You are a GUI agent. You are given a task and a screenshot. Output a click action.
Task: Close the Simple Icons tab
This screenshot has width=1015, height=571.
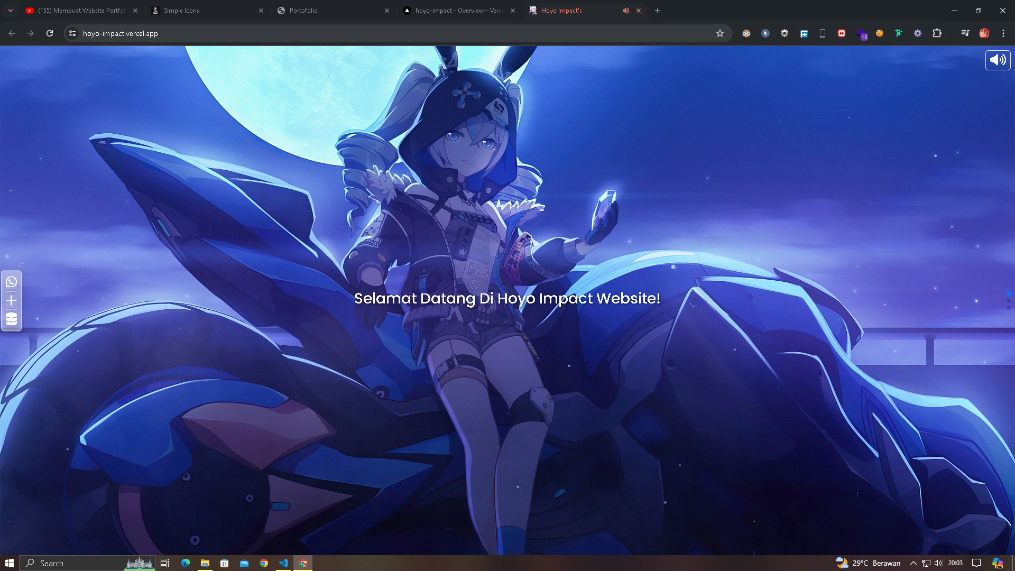coord(261,11)
